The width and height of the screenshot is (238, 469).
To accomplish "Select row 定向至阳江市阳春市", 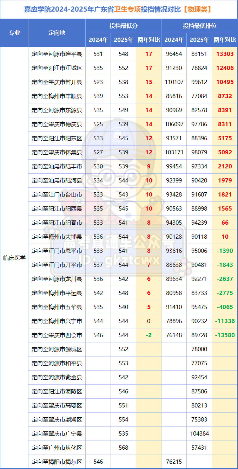I will pos(133,223).
